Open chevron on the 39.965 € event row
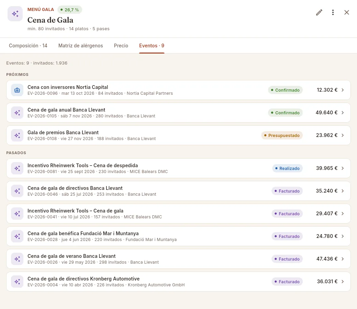Screen dimensions: 357x309 [x=343, y=168]
